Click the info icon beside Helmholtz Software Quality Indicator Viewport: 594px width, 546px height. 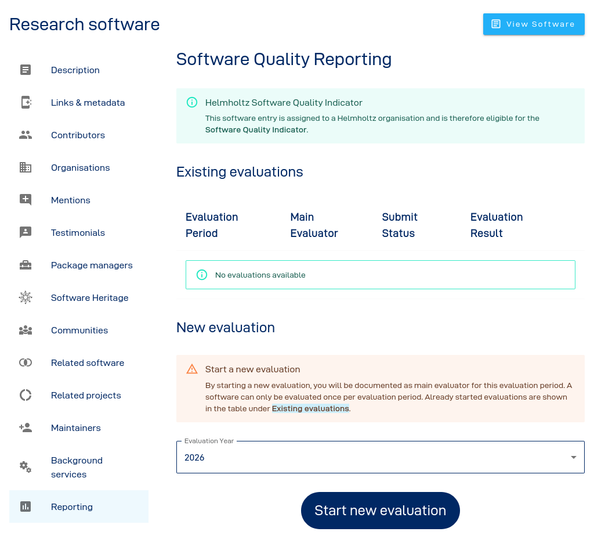click(192, 102)
